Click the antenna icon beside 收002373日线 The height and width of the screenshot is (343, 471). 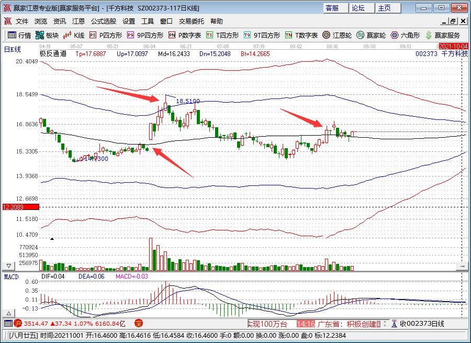tap(395, 324)
